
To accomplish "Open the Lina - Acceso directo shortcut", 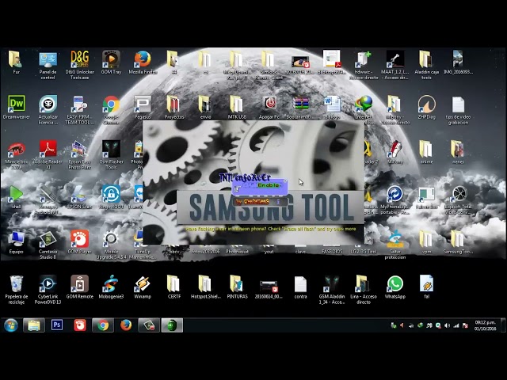I will [x=364, y=290].
